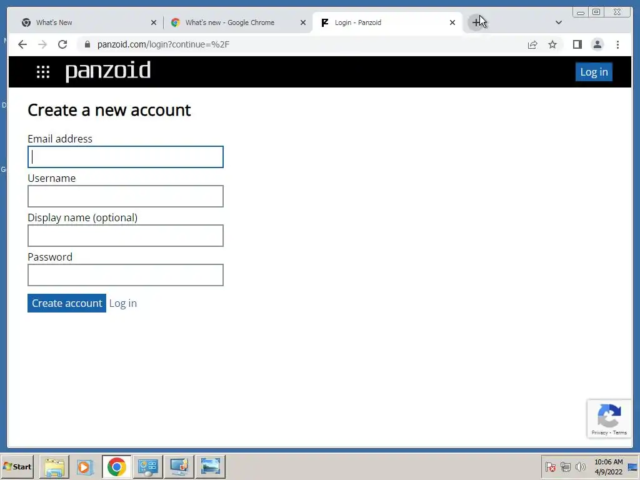Open reCAPTCHA Privacy link

click(x=599, y=432)
